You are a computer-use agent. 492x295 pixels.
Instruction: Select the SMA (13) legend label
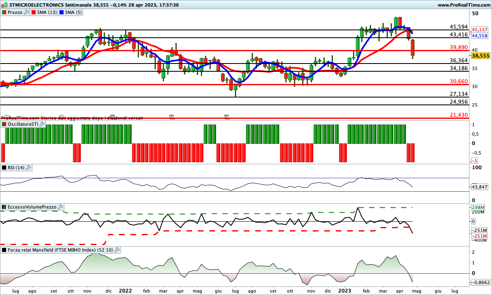pos(47,12)
